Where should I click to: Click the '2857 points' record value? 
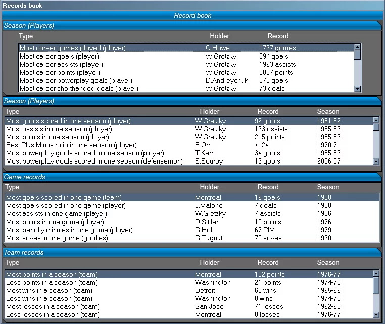click(276, 72)
